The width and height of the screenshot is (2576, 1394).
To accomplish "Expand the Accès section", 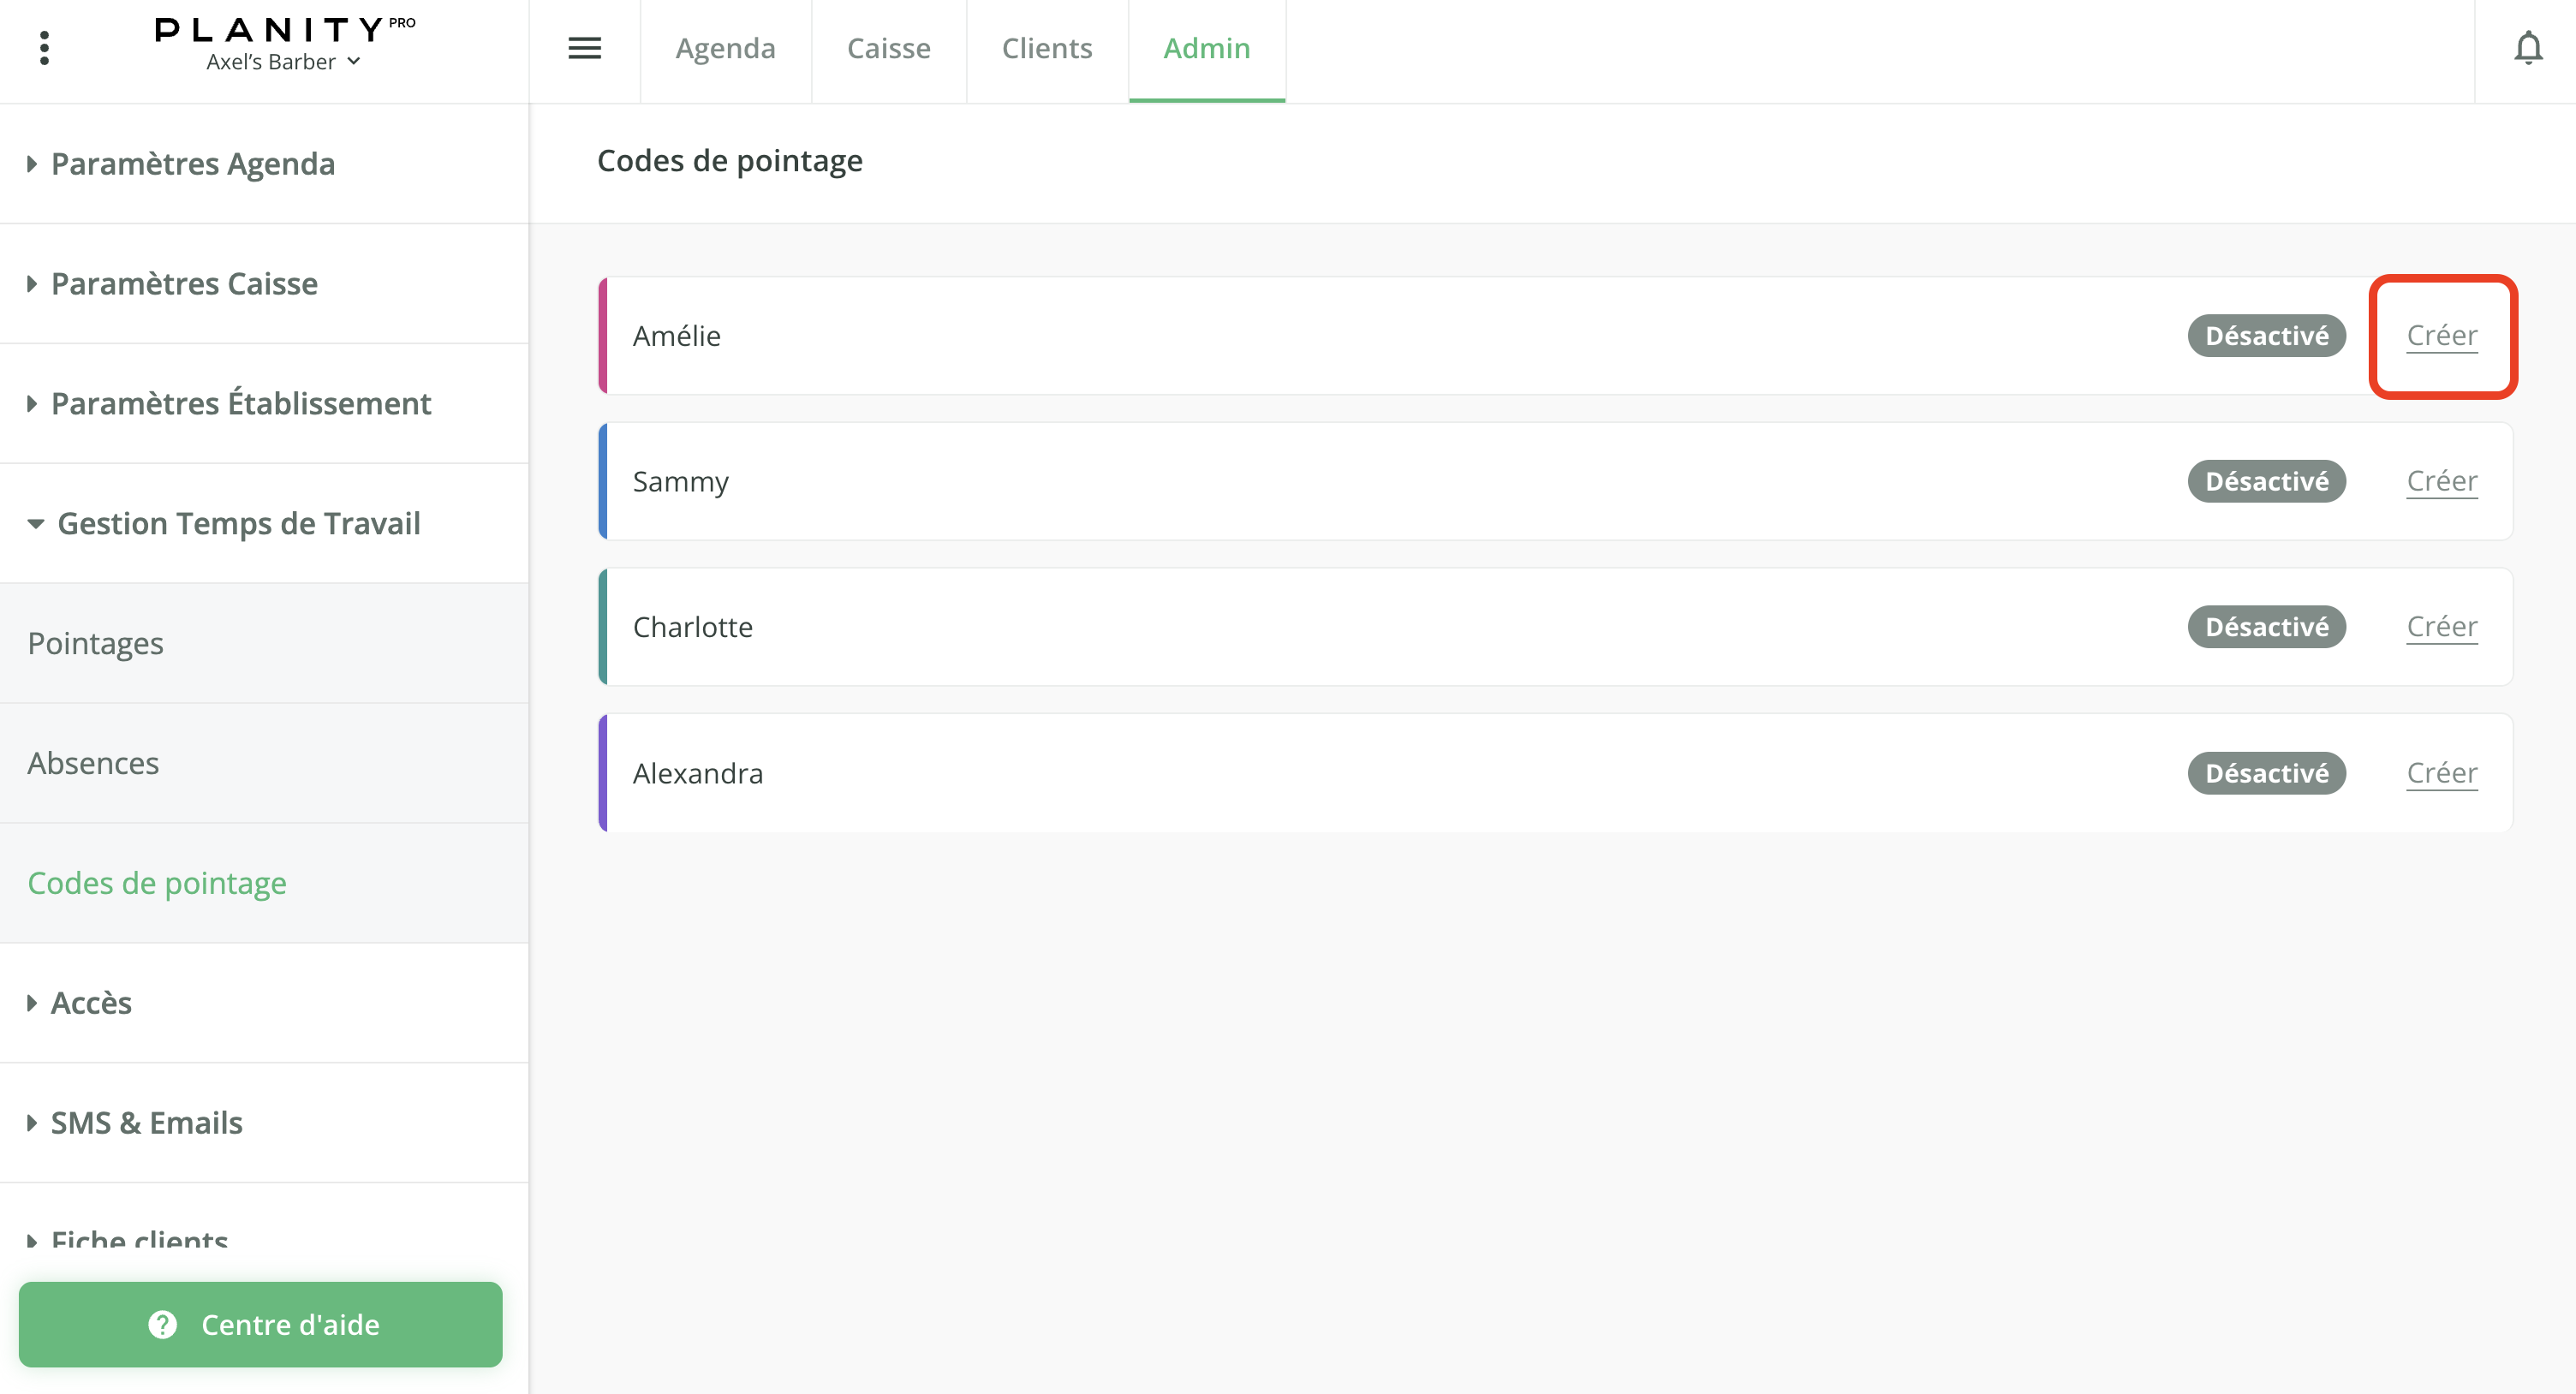I will click(x=90, y=1003).
